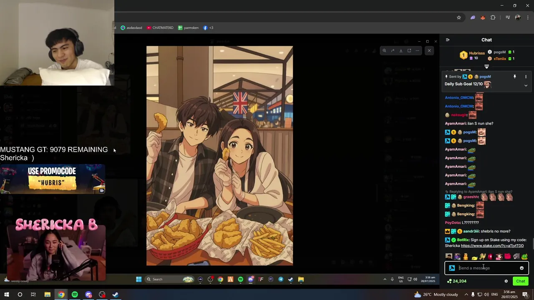The height and width of the screenshot is (300, 534).
Task: Open volume control in bottom system tray
Action: pyautogui.click(x=486, y=295)
